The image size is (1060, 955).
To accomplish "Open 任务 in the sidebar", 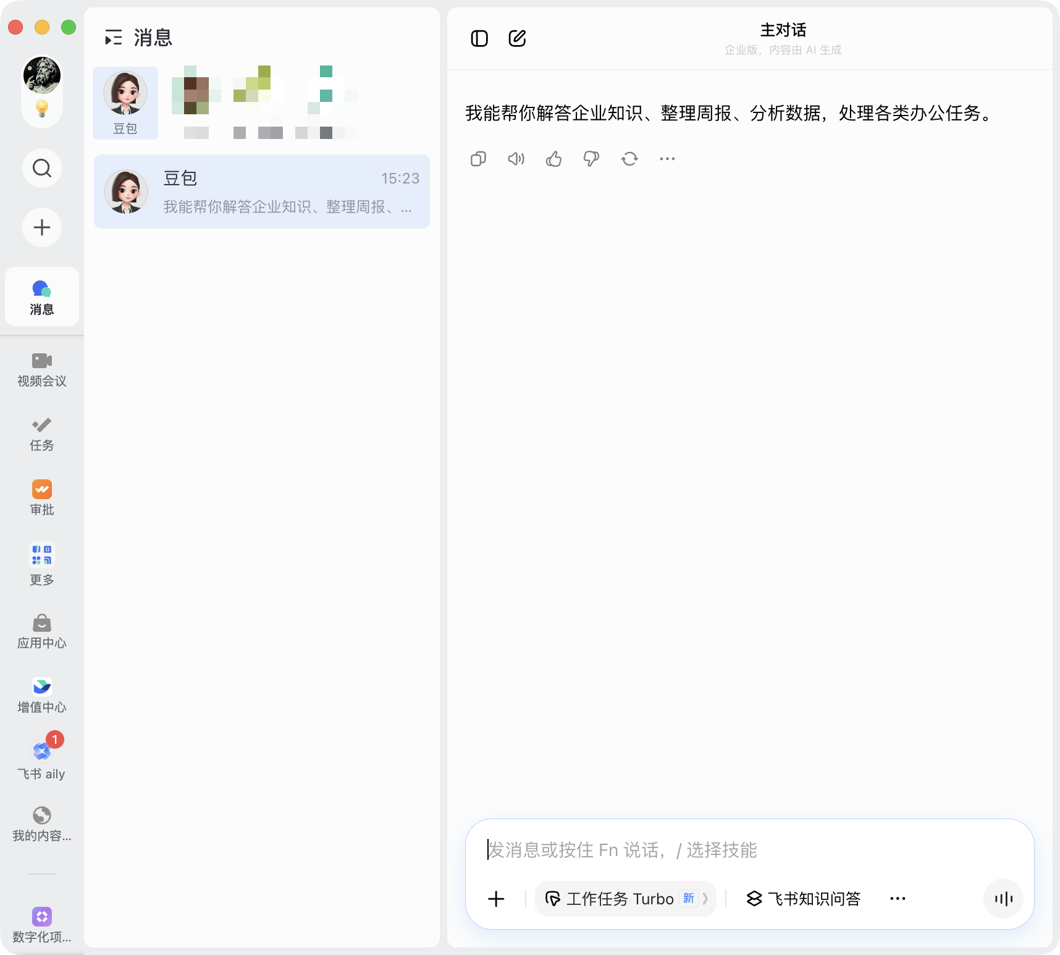I will click(x=42, y=434).
